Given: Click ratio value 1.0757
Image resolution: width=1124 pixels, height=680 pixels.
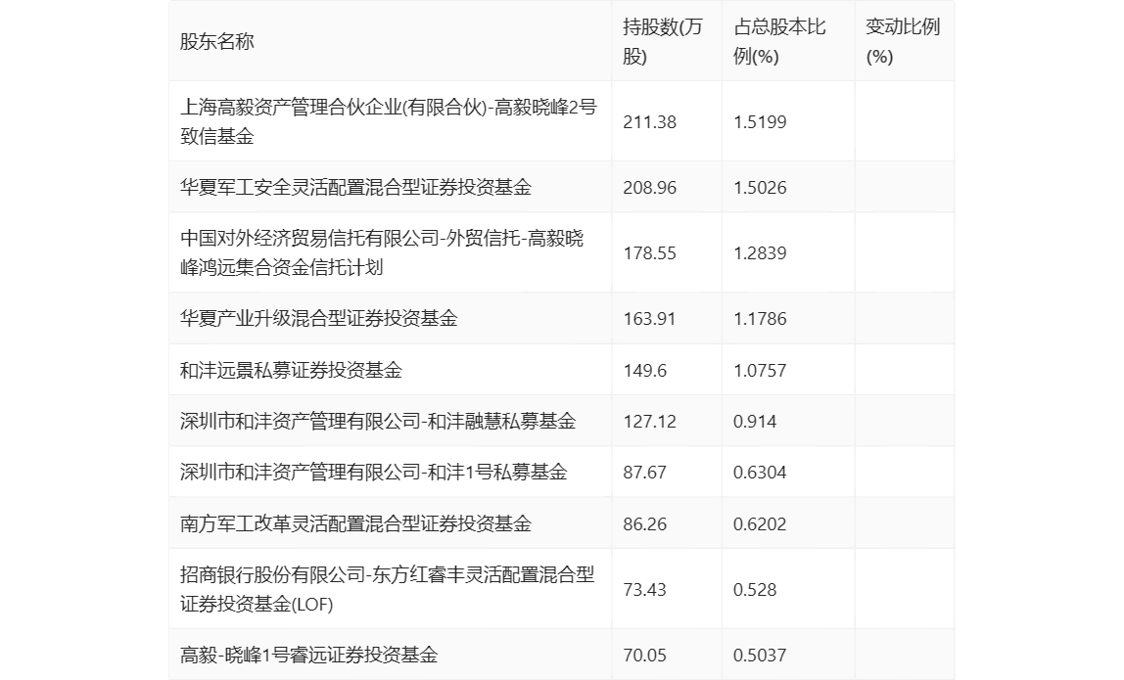Looking at the screenshot, I should click(x=760, y=371).
